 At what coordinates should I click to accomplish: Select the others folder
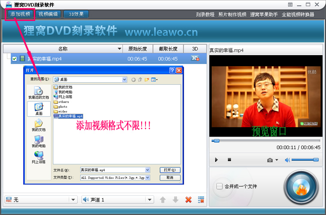pyautogui.click(x=61, y=102)
